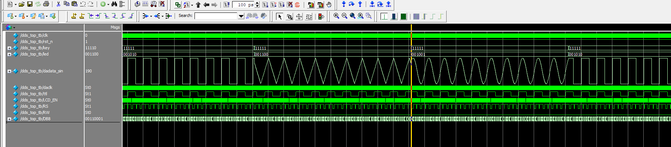This screenshot has height=147, width=671.
Task: Click the Find binoculars icon
Action: [x=114, y=4]
